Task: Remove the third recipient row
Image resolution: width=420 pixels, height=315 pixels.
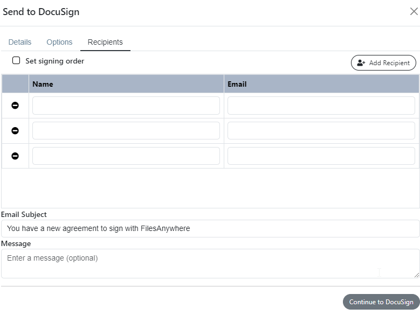Action: pyautogui.click(x=15, y=156)
